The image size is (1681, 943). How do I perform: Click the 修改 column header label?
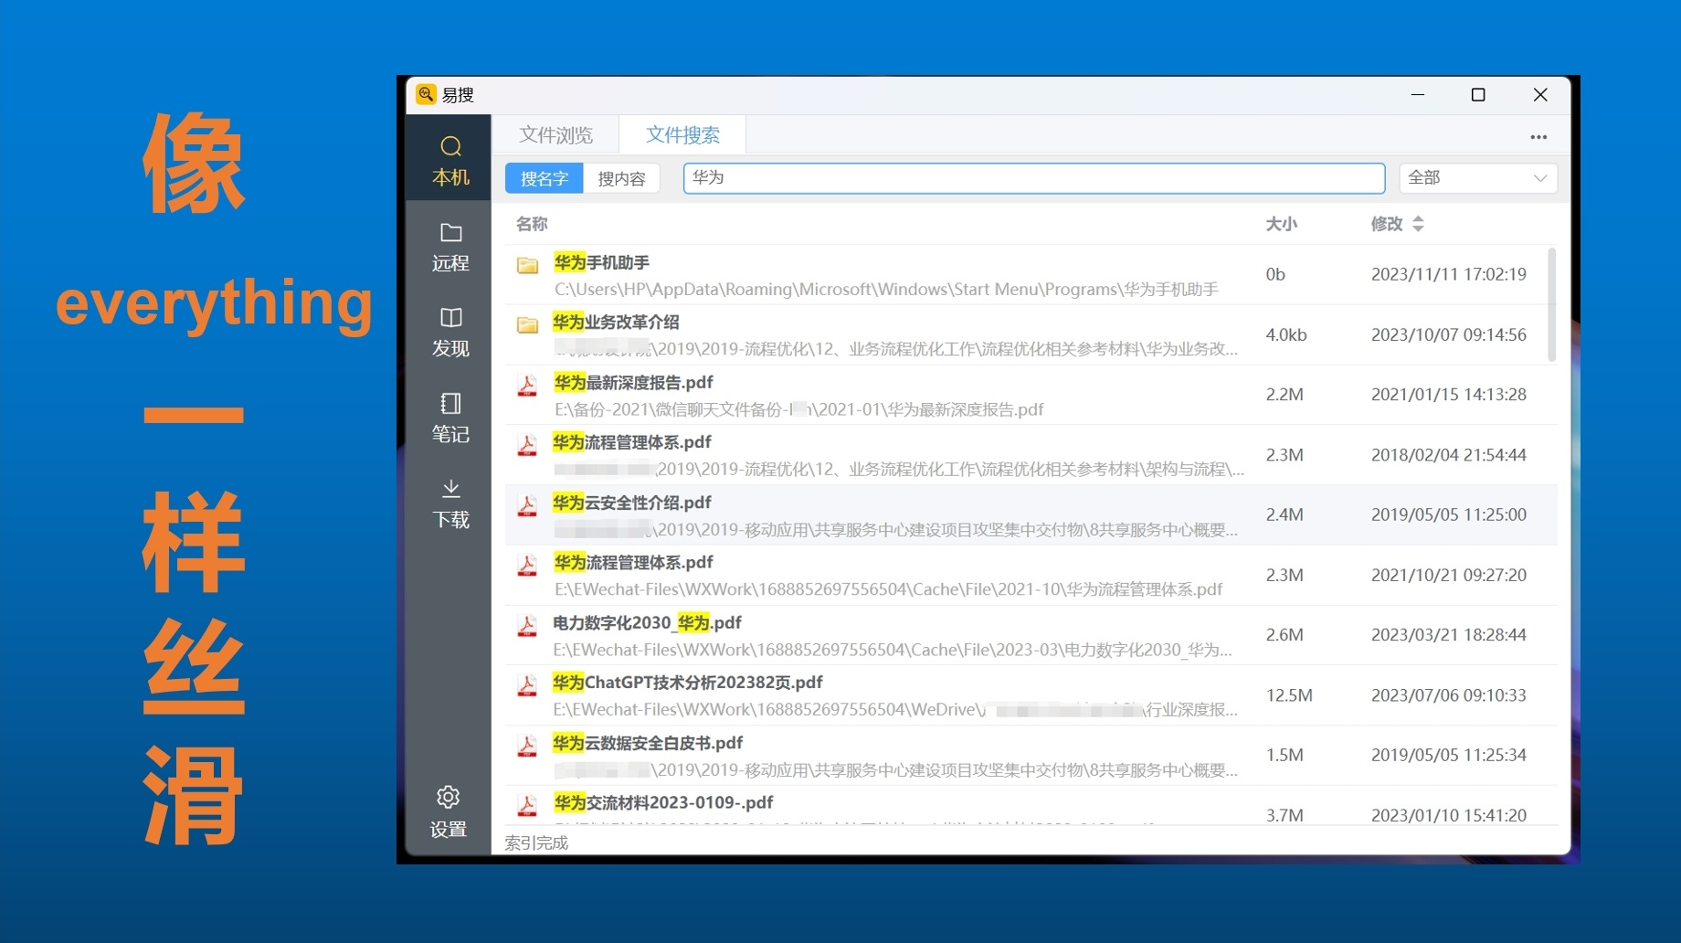point(1387,224)
